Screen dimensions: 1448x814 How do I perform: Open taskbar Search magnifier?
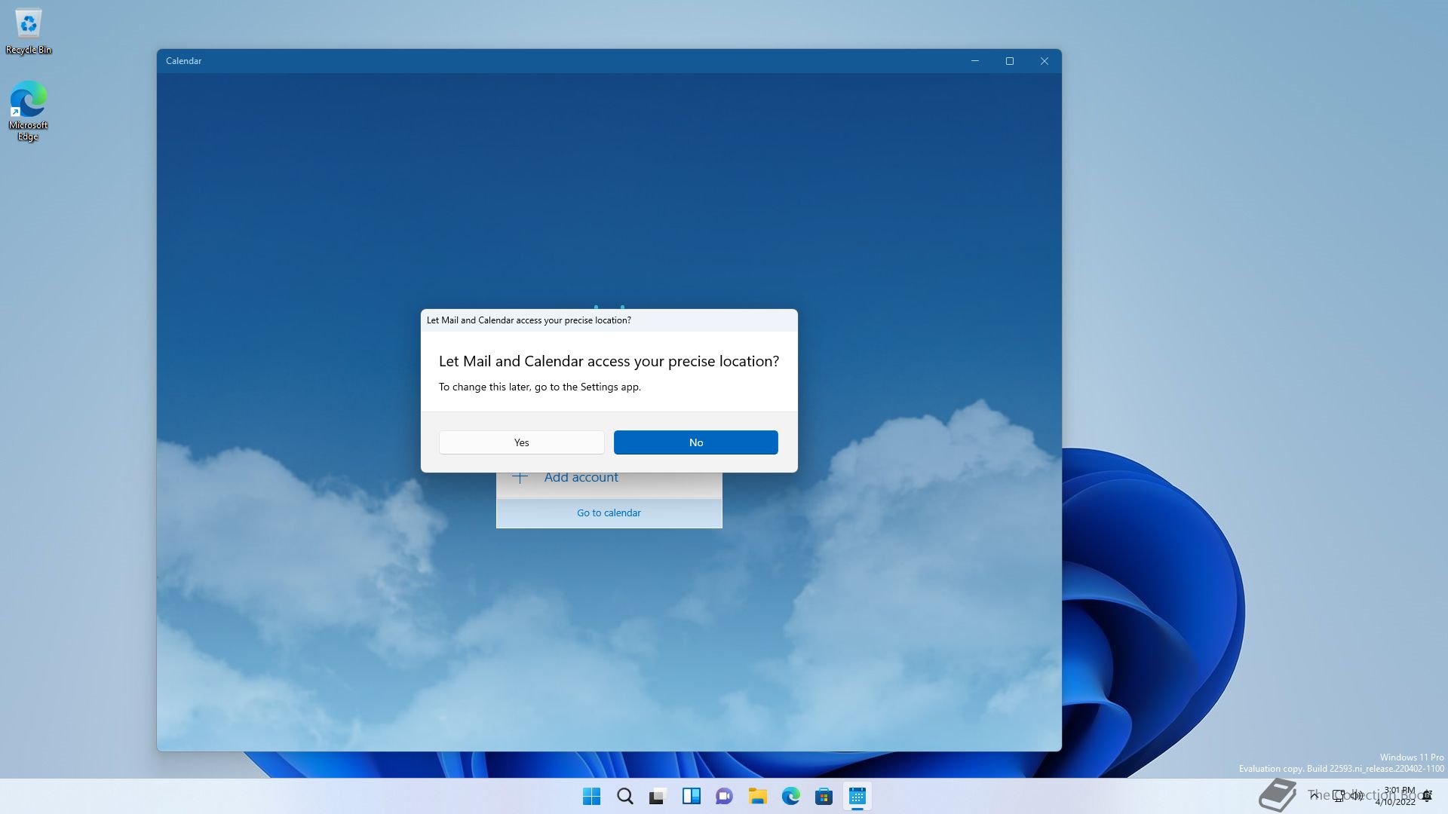pyautogui.click(x=624, y=796)
